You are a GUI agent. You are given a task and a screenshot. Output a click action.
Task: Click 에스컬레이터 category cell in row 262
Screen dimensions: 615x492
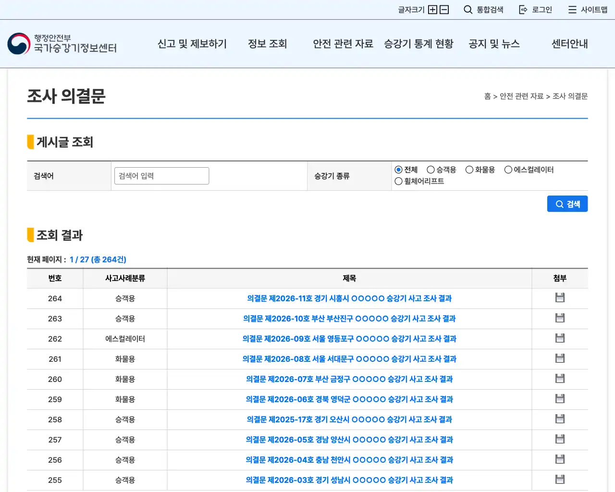(125, 339)
